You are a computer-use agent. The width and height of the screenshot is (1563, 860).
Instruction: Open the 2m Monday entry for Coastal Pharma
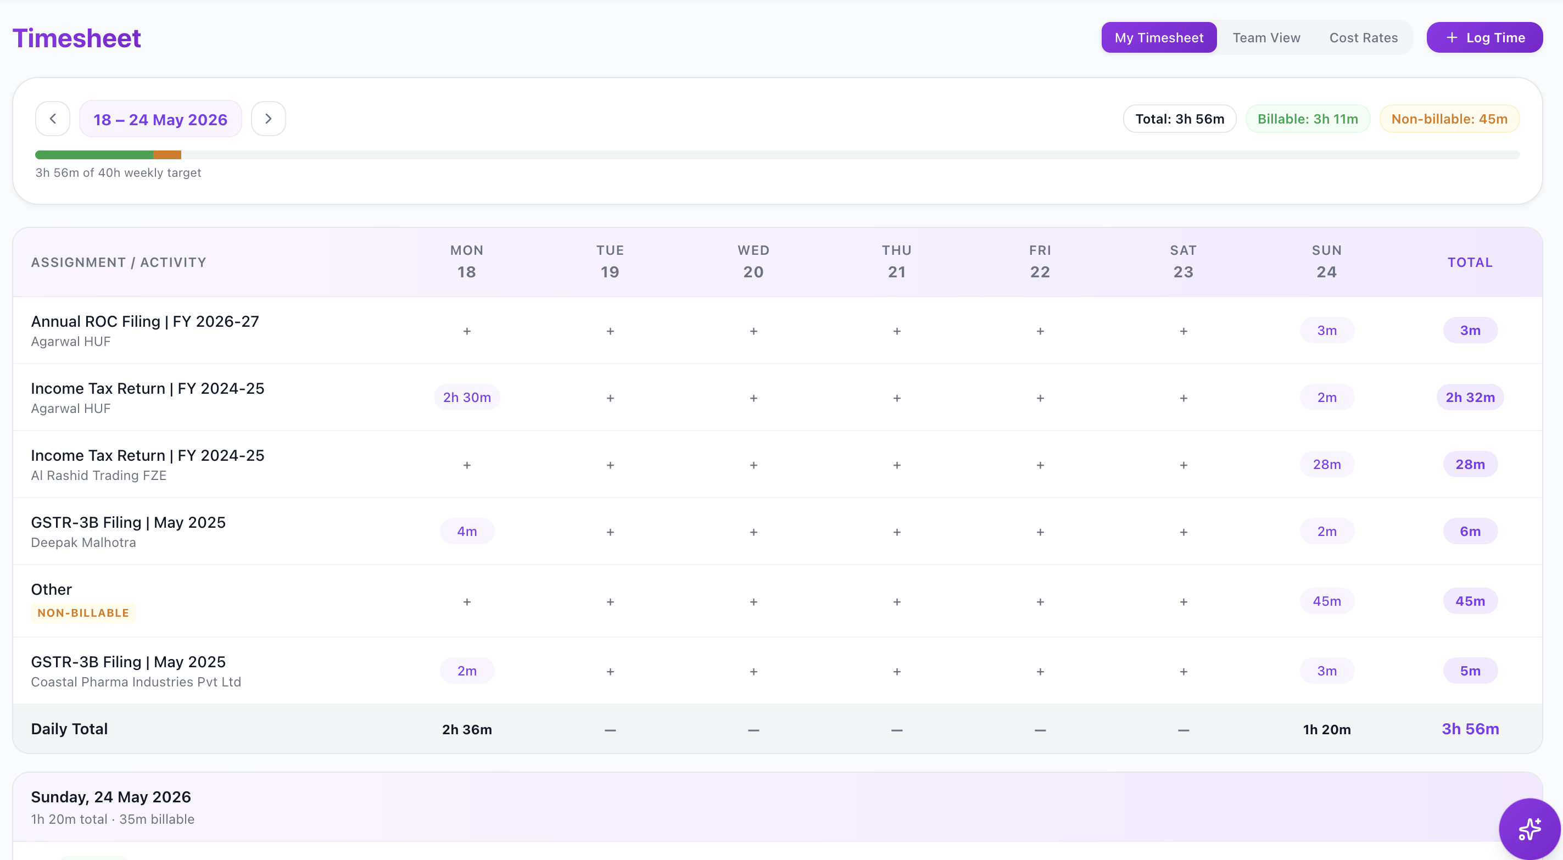[467, 671]
